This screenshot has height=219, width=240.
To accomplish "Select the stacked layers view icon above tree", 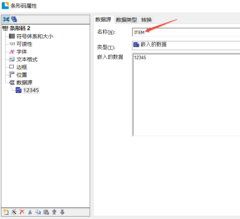I will click(14, 19).
